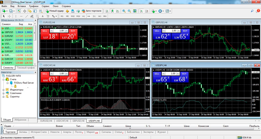Screen dimensions: 261x139
Task: Select the crosshair tool
Action: 9,16
